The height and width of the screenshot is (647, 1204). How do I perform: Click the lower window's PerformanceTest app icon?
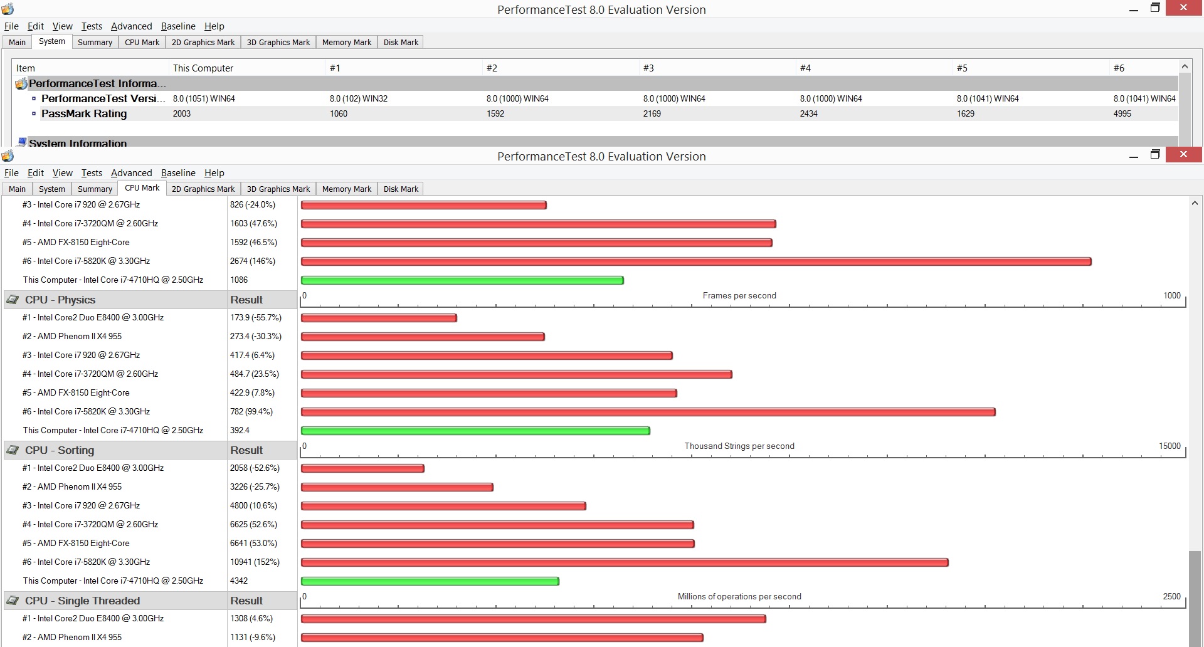(8, 155)
